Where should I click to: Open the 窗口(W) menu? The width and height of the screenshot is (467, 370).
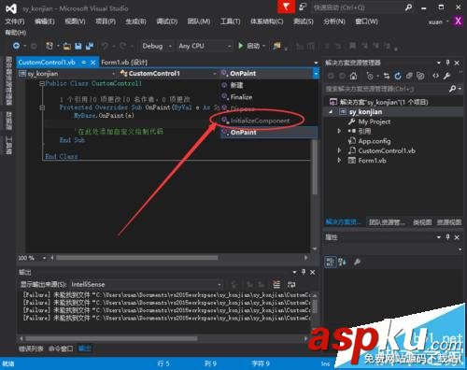(x=366, y=21)
